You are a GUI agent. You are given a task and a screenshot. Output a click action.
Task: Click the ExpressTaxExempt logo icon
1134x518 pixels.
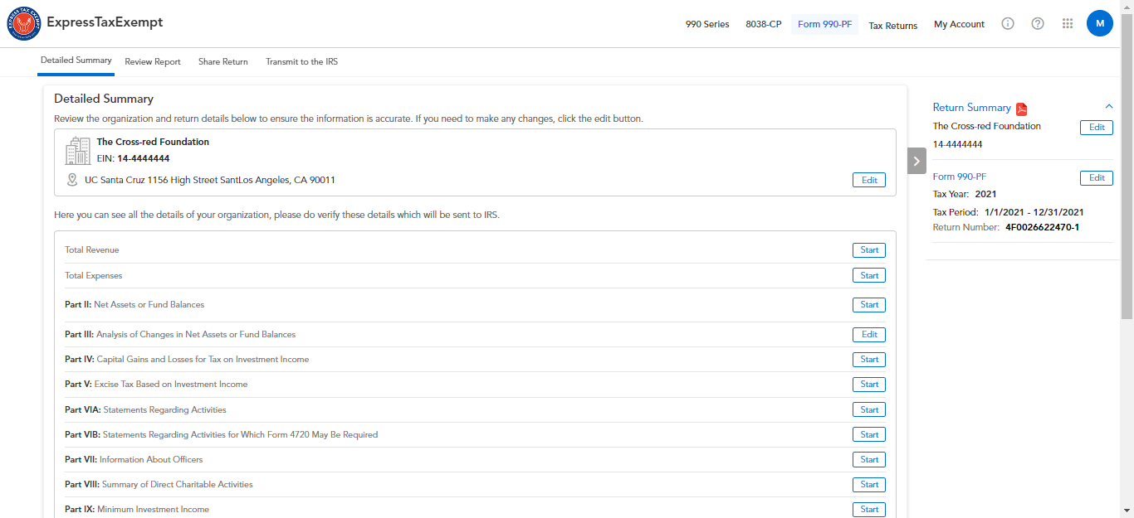pyautogui.click(x=23, y=24)
